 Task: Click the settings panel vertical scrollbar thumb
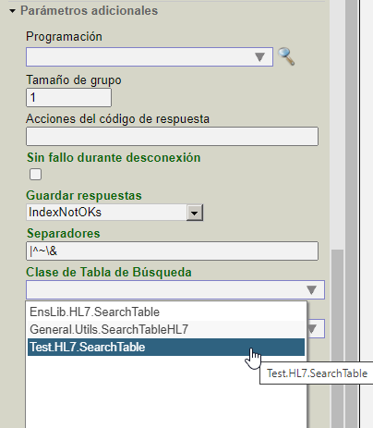click(x=337, y=338)
